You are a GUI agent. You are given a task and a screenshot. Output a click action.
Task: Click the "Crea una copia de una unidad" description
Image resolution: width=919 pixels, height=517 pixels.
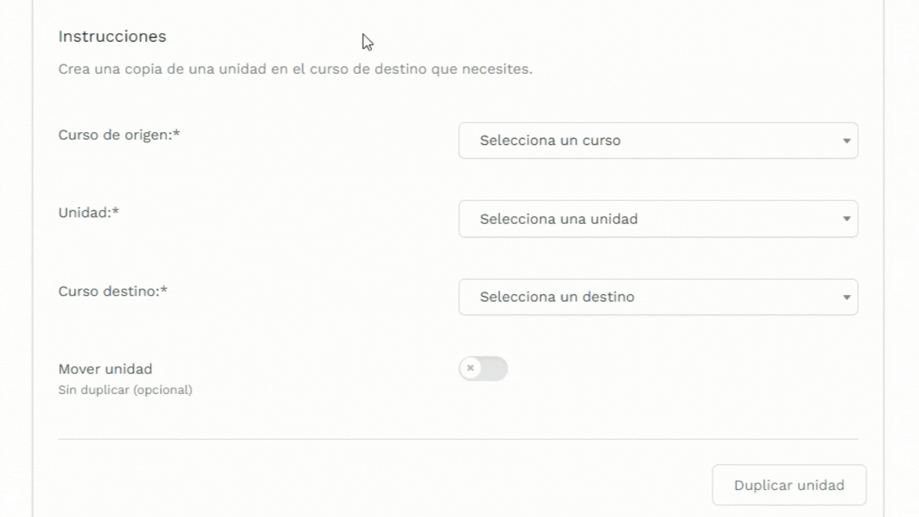295,69
